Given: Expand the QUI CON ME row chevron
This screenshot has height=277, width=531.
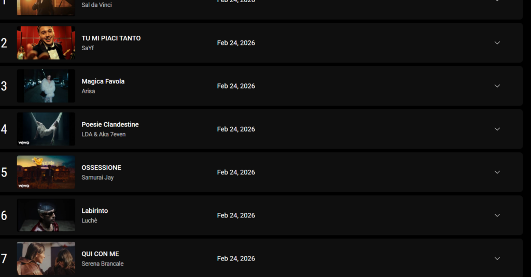Looking at the screenshot, I should (x=497, y=258).
